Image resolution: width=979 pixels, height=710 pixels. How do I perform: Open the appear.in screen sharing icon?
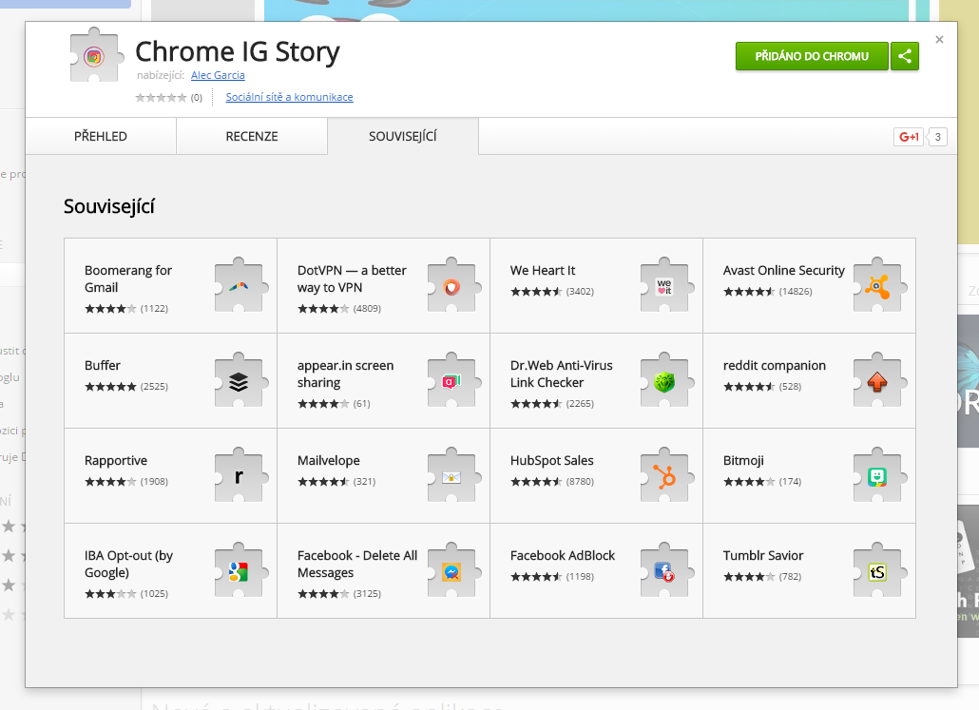click(454, 379)
